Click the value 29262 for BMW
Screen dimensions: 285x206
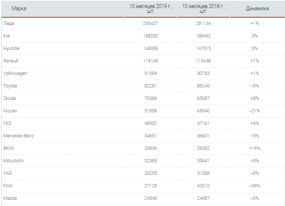click(203, 148)
